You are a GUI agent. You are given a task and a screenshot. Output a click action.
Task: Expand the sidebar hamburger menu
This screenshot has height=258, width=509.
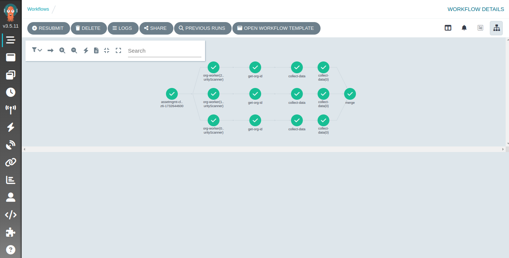[x=11, y=40]
